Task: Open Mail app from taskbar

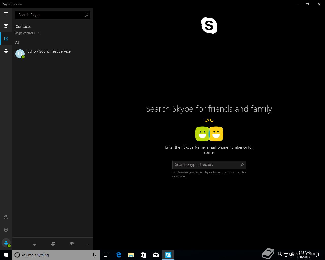Action: pyautogui.click(x=156, y=255)
